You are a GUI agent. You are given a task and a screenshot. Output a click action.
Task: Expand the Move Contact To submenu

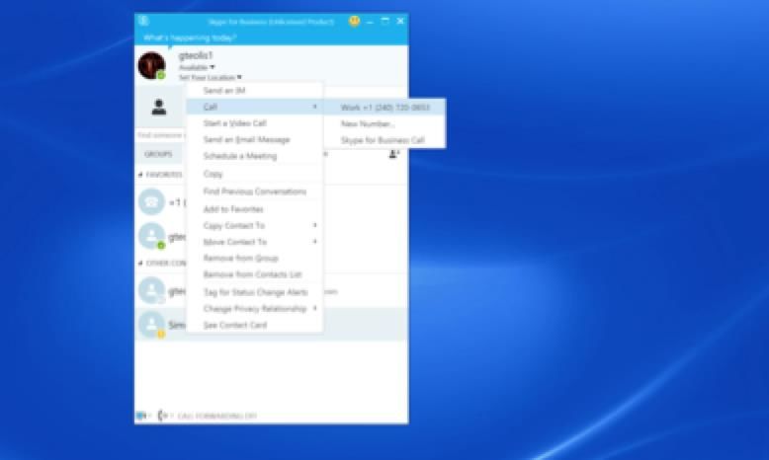[x=315, y=242]
